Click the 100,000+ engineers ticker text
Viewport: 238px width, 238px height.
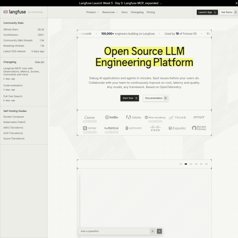click(x=128, y=34)
